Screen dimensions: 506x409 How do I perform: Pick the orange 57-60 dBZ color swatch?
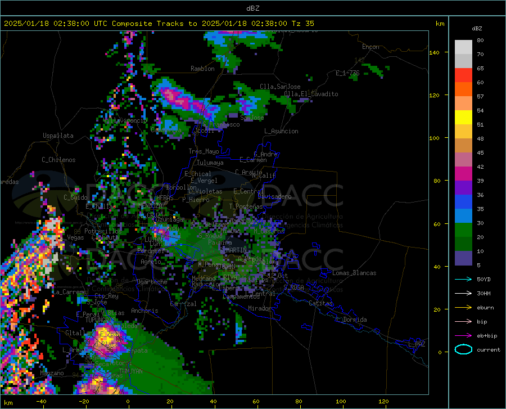point(463,89)
